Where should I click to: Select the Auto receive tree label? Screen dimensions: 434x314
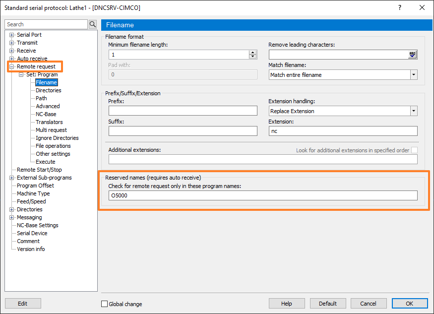tap(32, 59)
